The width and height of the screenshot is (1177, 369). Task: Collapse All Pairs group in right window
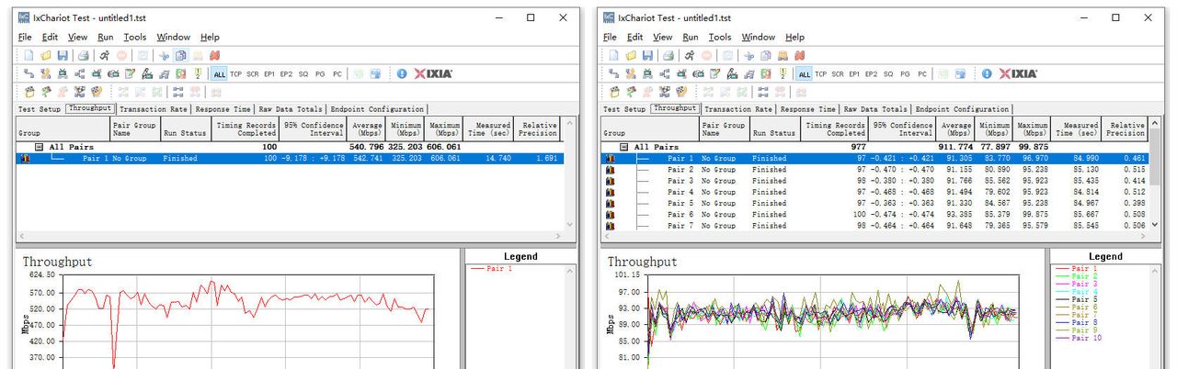[624, 147]
